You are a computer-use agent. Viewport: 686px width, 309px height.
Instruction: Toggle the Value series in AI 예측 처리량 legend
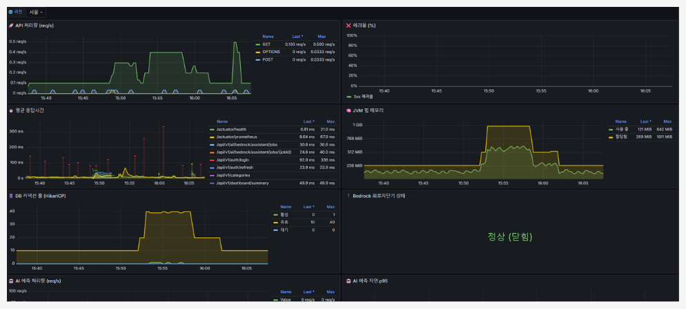(x=285, y=299)
